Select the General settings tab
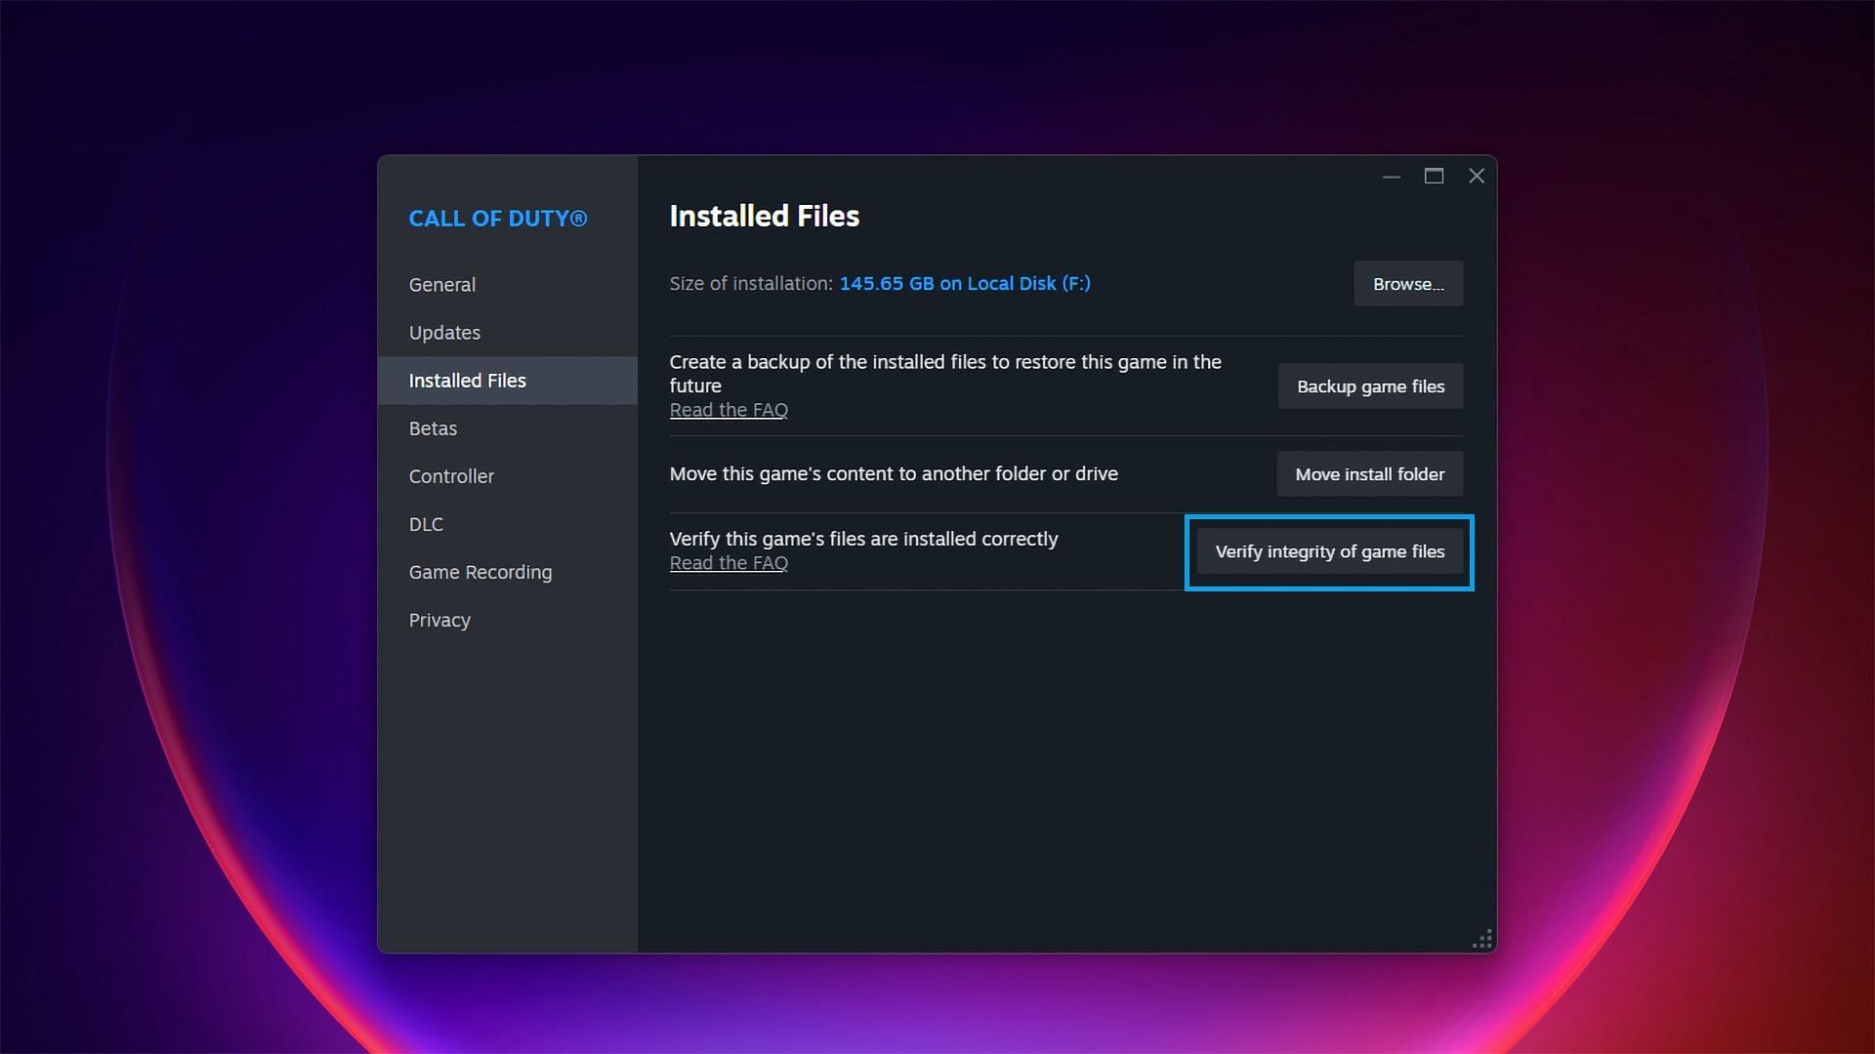 [x=441, y=284]
